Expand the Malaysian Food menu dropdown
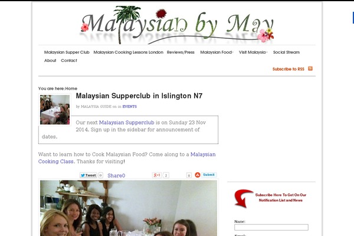 point(217,52)
